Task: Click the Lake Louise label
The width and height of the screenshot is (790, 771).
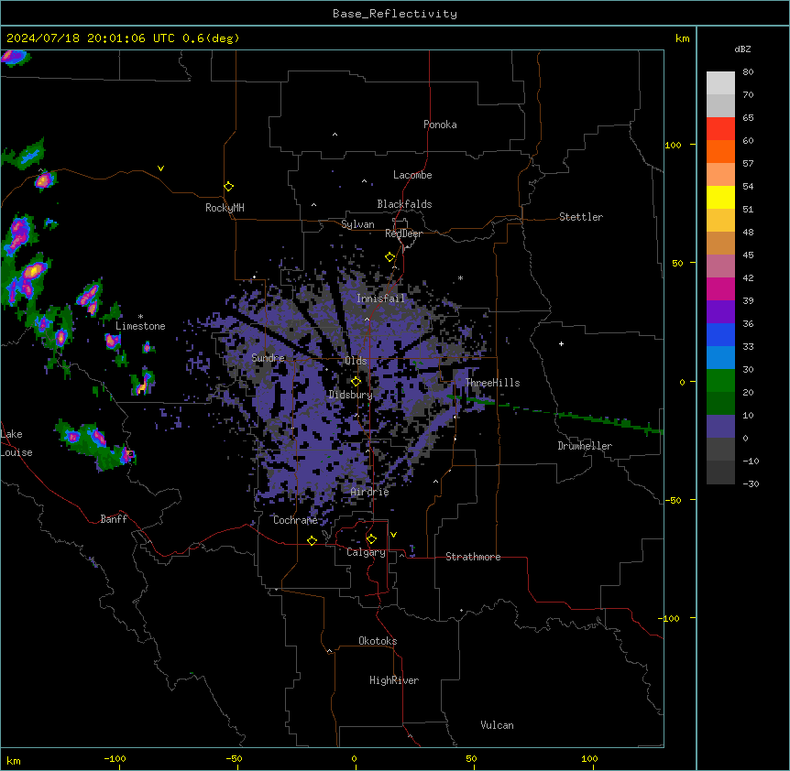Action: click(16, 443)
